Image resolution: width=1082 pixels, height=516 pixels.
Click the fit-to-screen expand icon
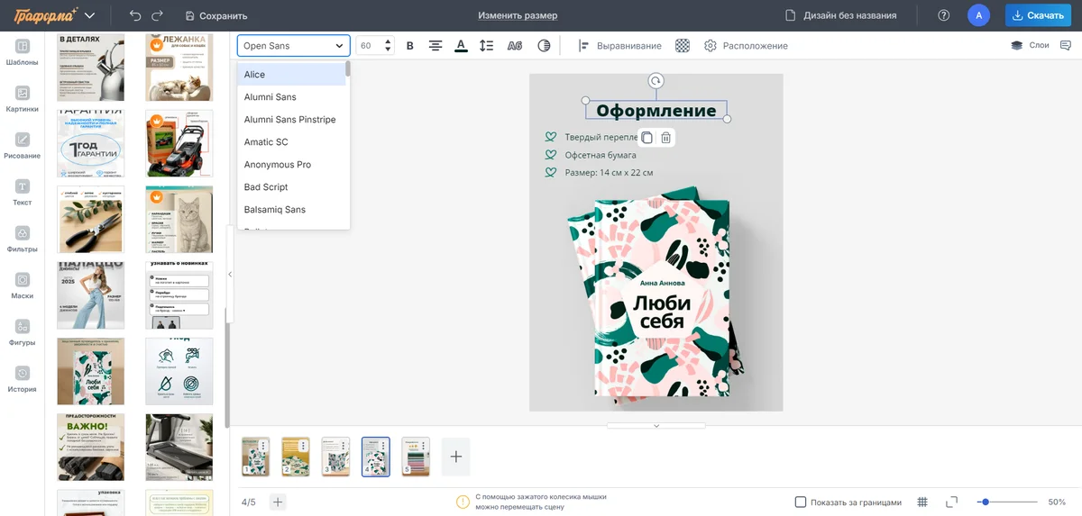click(951, 502)
